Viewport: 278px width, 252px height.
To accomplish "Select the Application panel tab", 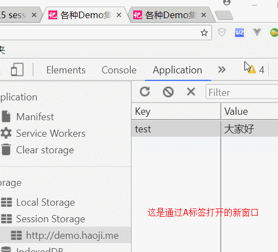I will tap(177, 70).
